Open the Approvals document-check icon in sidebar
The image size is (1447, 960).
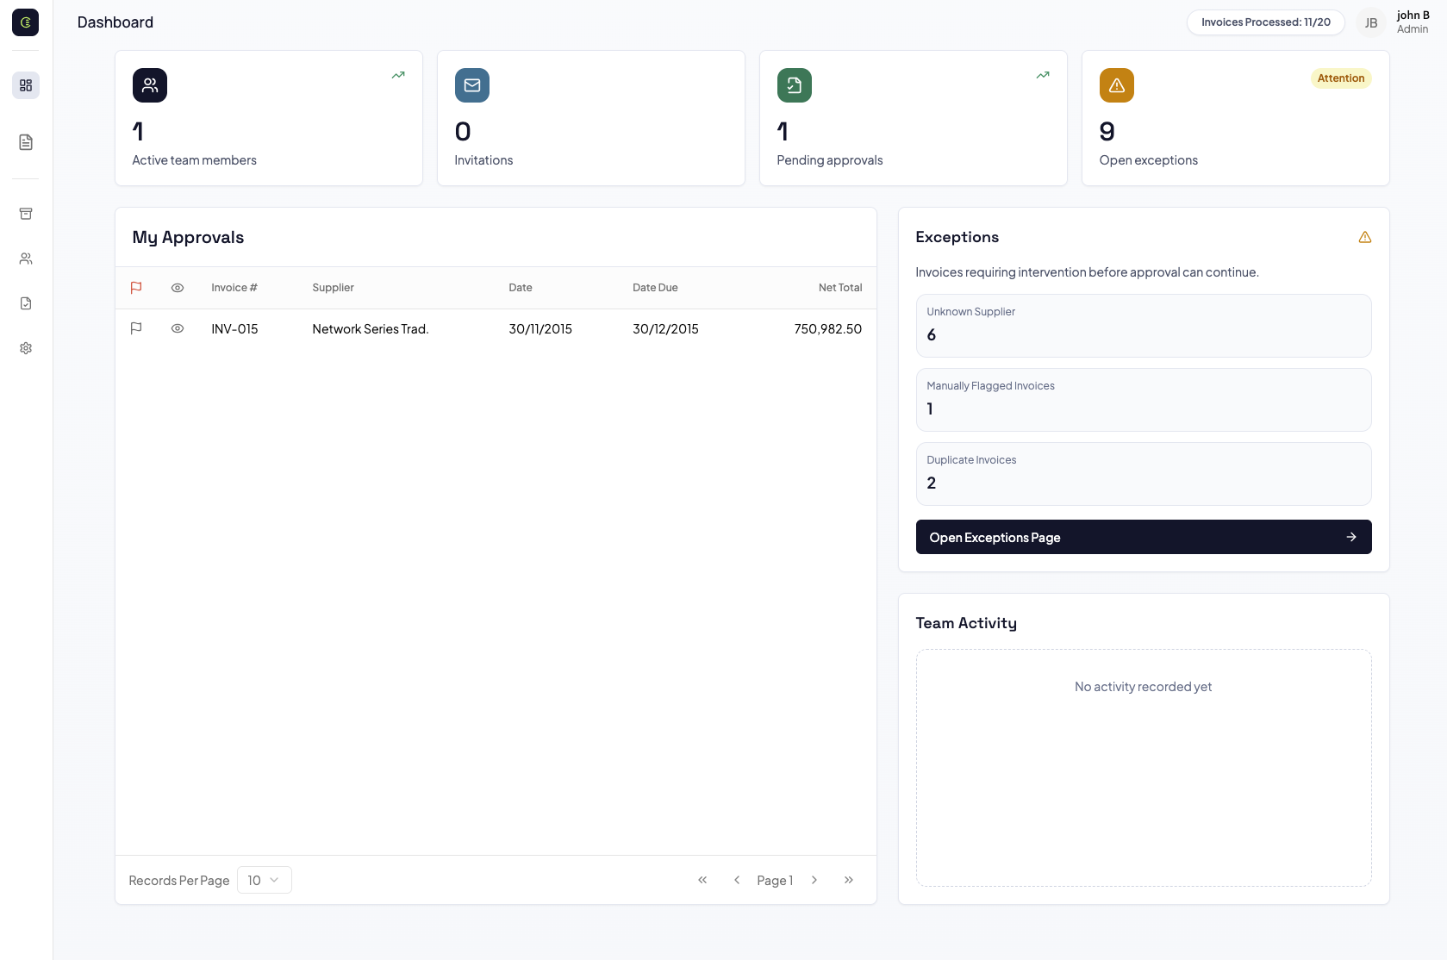tap(25, 303)
